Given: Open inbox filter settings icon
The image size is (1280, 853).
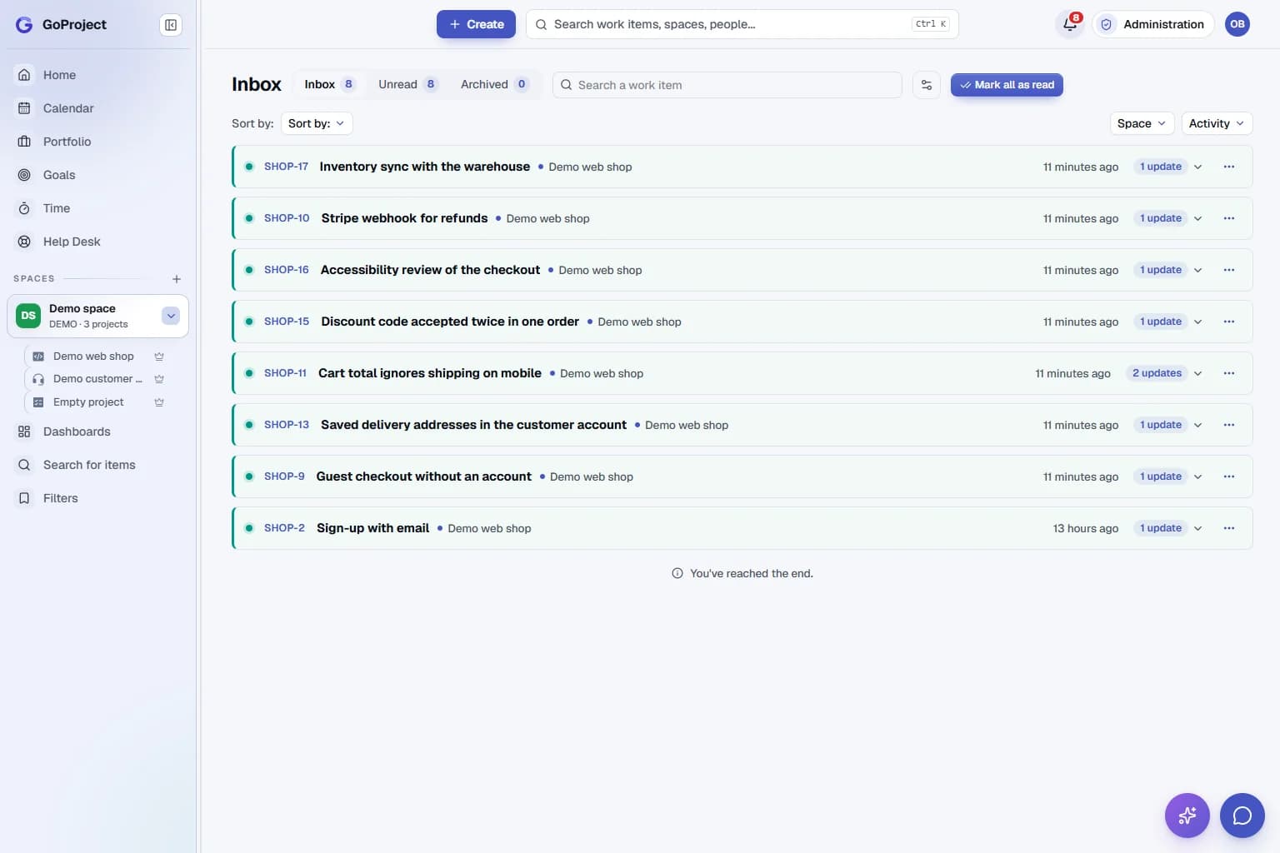Looking at the screenshot, I should (x=927, y=85).
